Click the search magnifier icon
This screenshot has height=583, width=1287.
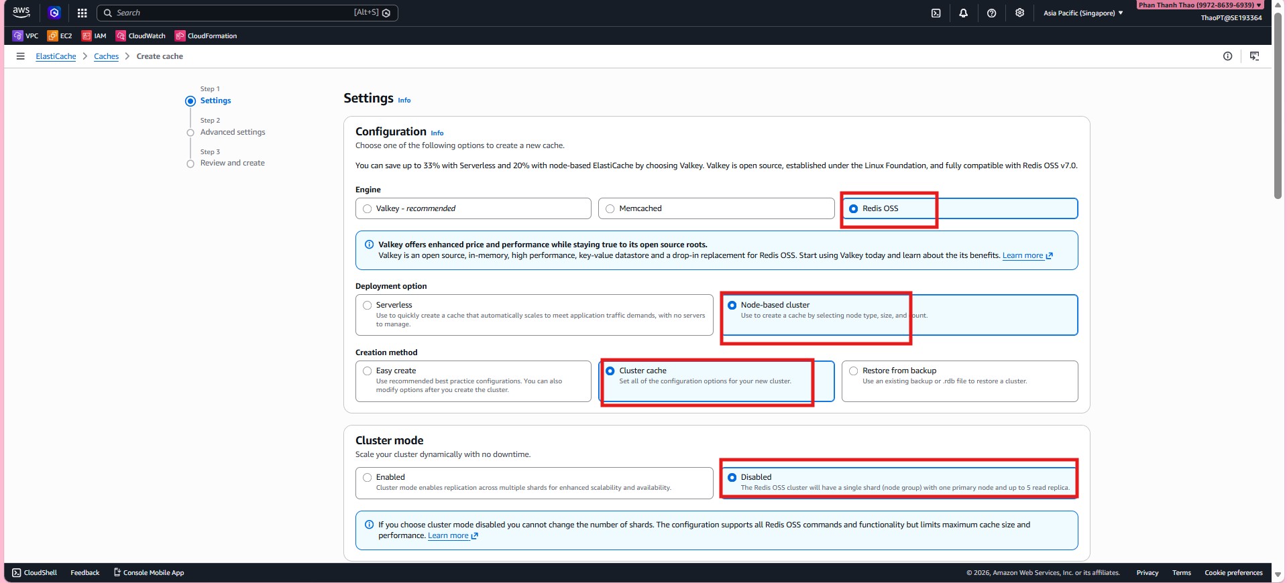point(107,13)
